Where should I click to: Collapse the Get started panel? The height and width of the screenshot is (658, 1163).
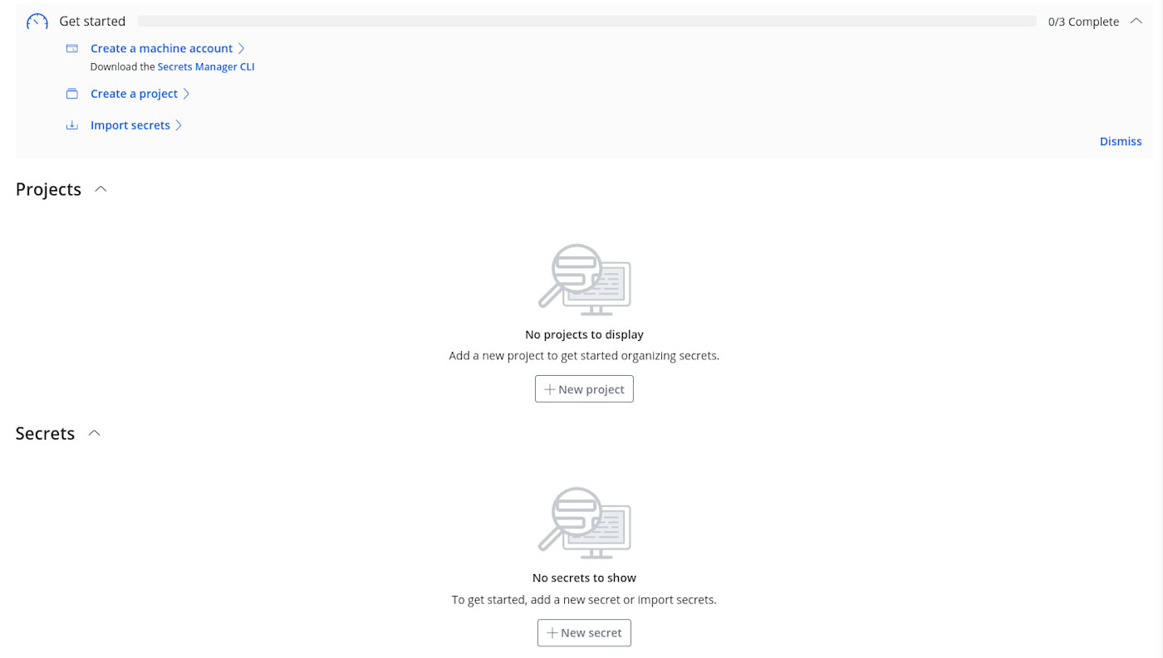[x=1136, y=21]
